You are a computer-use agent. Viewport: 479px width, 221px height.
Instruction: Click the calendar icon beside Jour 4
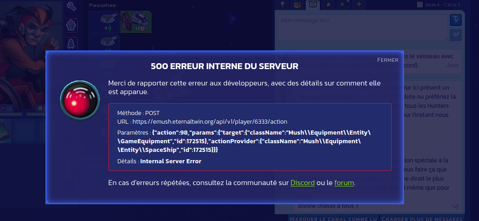click(420, 5)
